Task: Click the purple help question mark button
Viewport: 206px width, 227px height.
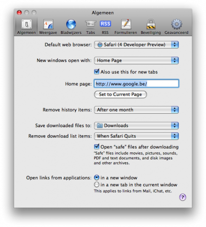Action: pyautogui.click(x=183, y=197)
